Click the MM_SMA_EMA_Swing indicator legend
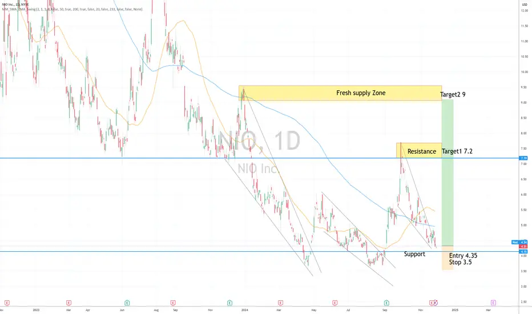The image size is (532, 314). click(x=72, y=9)
